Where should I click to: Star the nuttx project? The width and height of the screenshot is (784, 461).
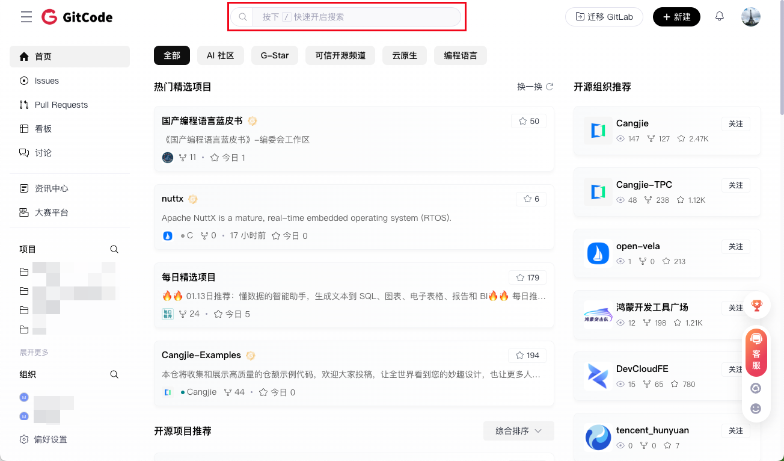pos(531,199)
